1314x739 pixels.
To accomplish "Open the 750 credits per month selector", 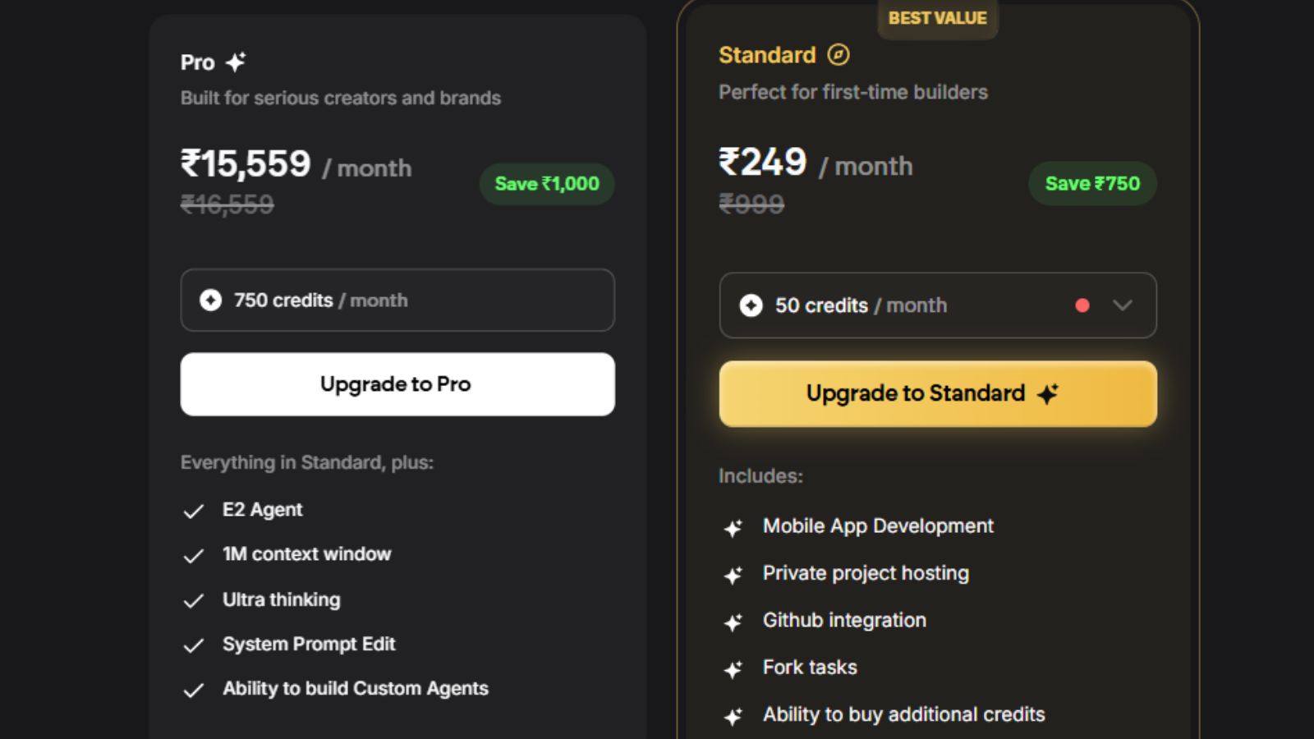I will [x=397, y=301].
